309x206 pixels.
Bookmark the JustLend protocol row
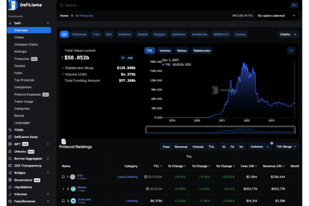[x=63, y=201]
